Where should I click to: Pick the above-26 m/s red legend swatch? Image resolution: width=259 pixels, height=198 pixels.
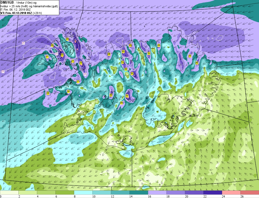(x=250, y=193)
